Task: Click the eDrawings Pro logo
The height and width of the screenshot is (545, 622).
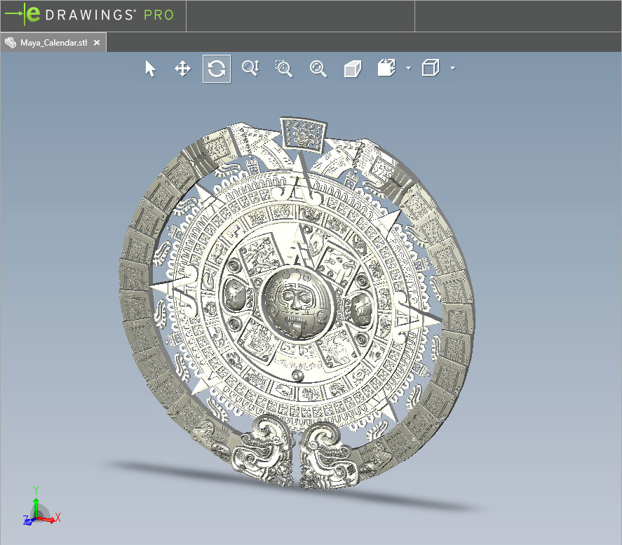Action: (90, 15)
